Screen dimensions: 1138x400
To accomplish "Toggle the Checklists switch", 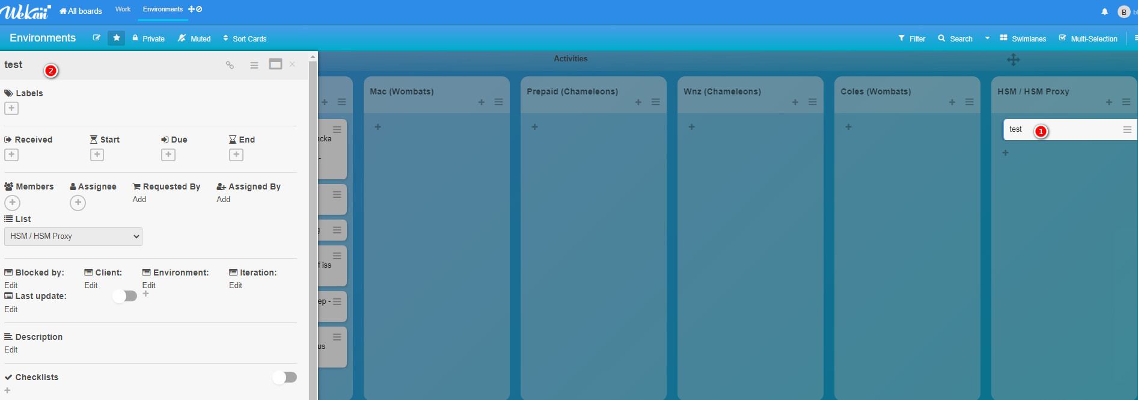I will pos(284,377).
